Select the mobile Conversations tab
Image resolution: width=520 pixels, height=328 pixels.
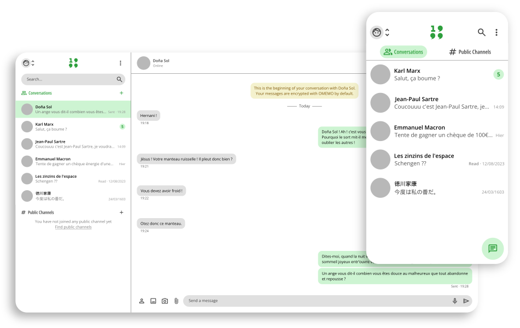[x=404, y=52]
